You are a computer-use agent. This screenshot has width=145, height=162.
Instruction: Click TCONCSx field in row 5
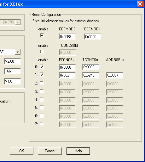tap(91, 108)
